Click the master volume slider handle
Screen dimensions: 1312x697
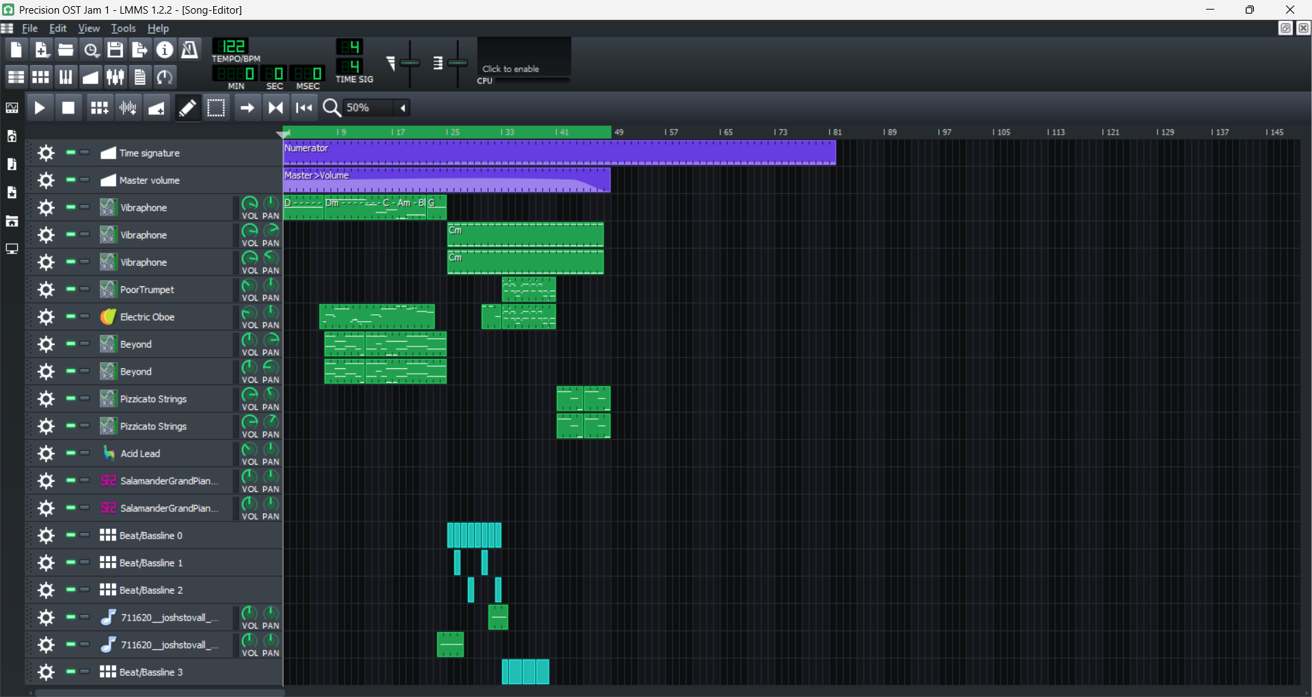(x=410, y=63)
